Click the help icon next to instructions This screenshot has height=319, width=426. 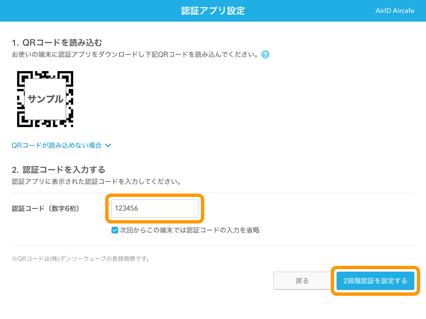(265, 54)
